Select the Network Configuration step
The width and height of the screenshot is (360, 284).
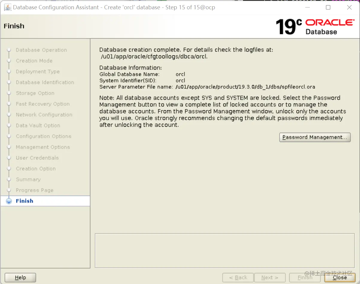click(44, 115)
